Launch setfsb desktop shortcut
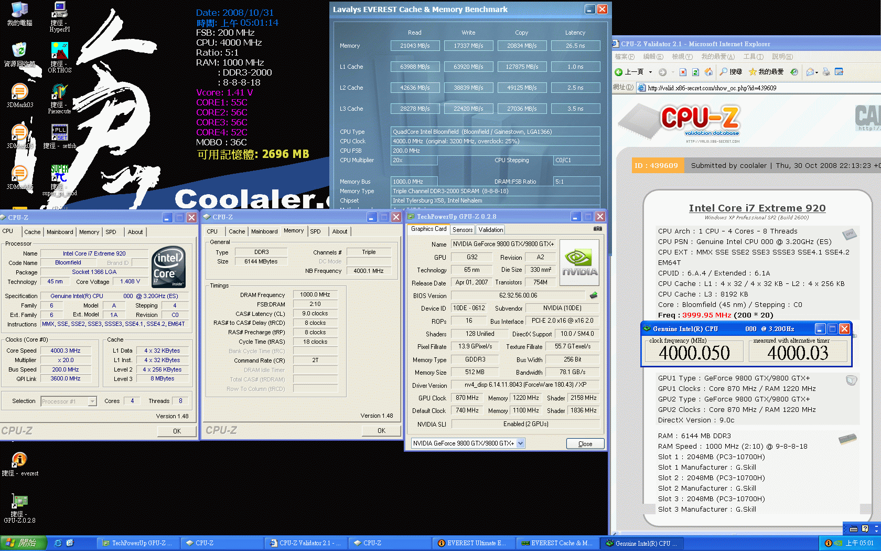 [59, 136]
